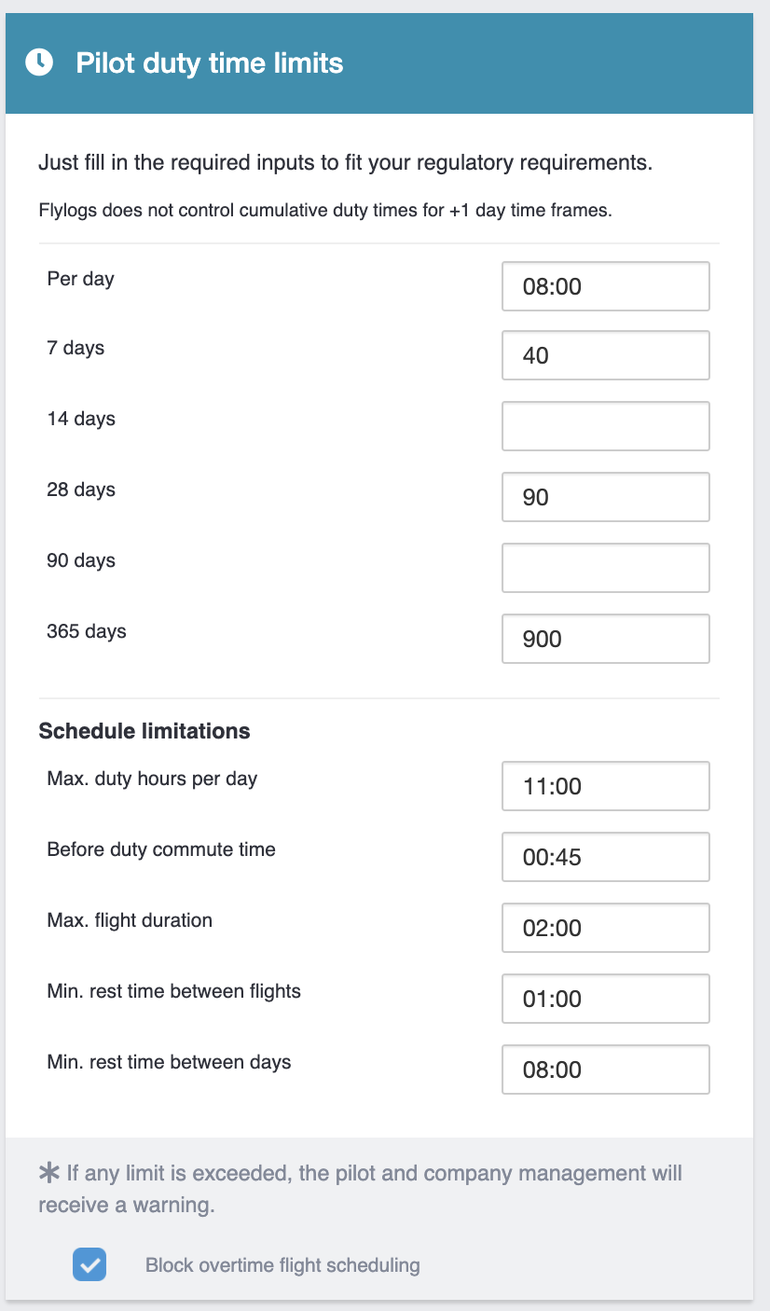
Task: Click the Block overtime flight scheduling label
Action: pyautogui.click(x=282, y=1265)
